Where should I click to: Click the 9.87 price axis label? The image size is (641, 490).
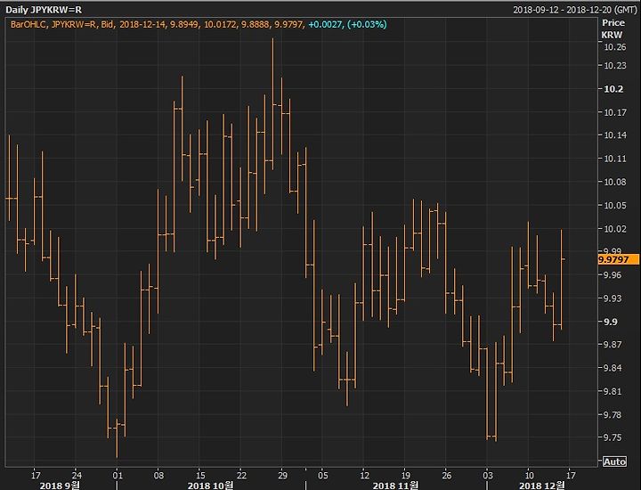tap(613, 345)
